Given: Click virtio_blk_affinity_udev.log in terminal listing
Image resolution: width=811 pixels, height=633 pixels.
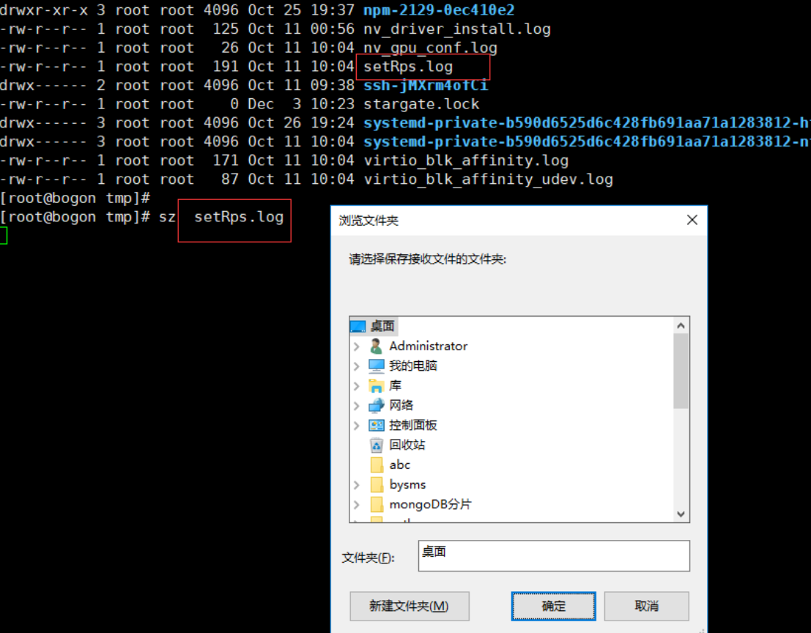Looking at the screenshot, I should pyautogui.click(x=488, y=179).
